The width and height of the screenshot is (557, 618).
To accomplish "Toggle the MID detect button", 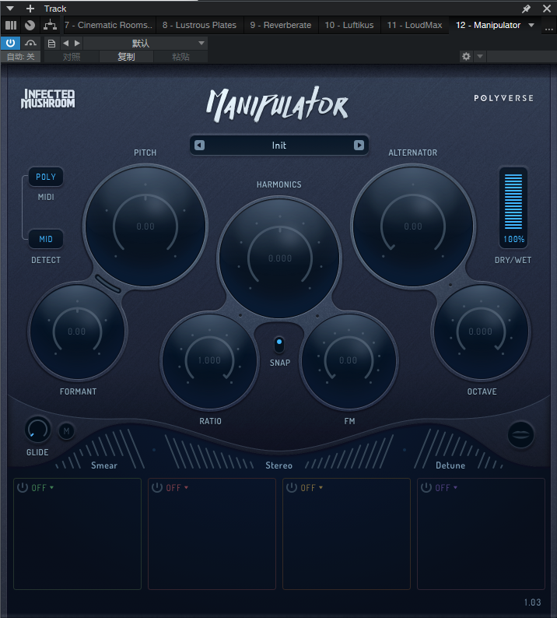I will pos(46,239).
